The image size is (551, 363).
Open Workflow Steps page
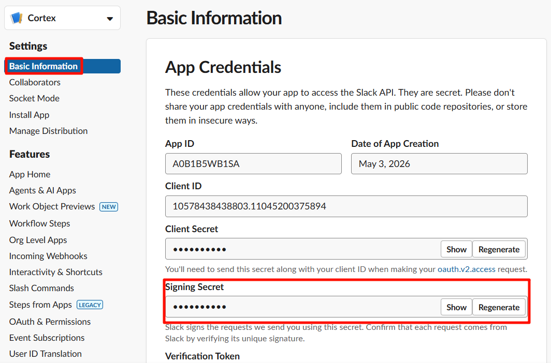coord(40,223)
